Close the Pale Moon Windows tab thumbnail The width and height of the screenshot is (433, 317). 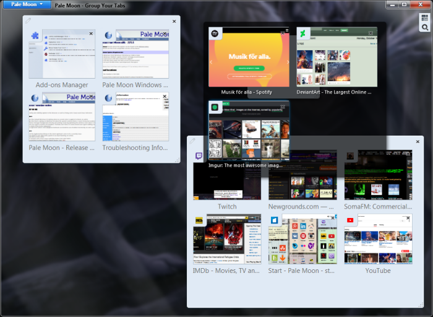pyautogui.click(x=165, y=33)
